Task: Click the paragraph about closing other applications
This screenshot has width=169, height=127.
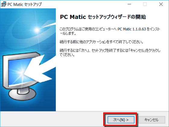Action: 101,42
